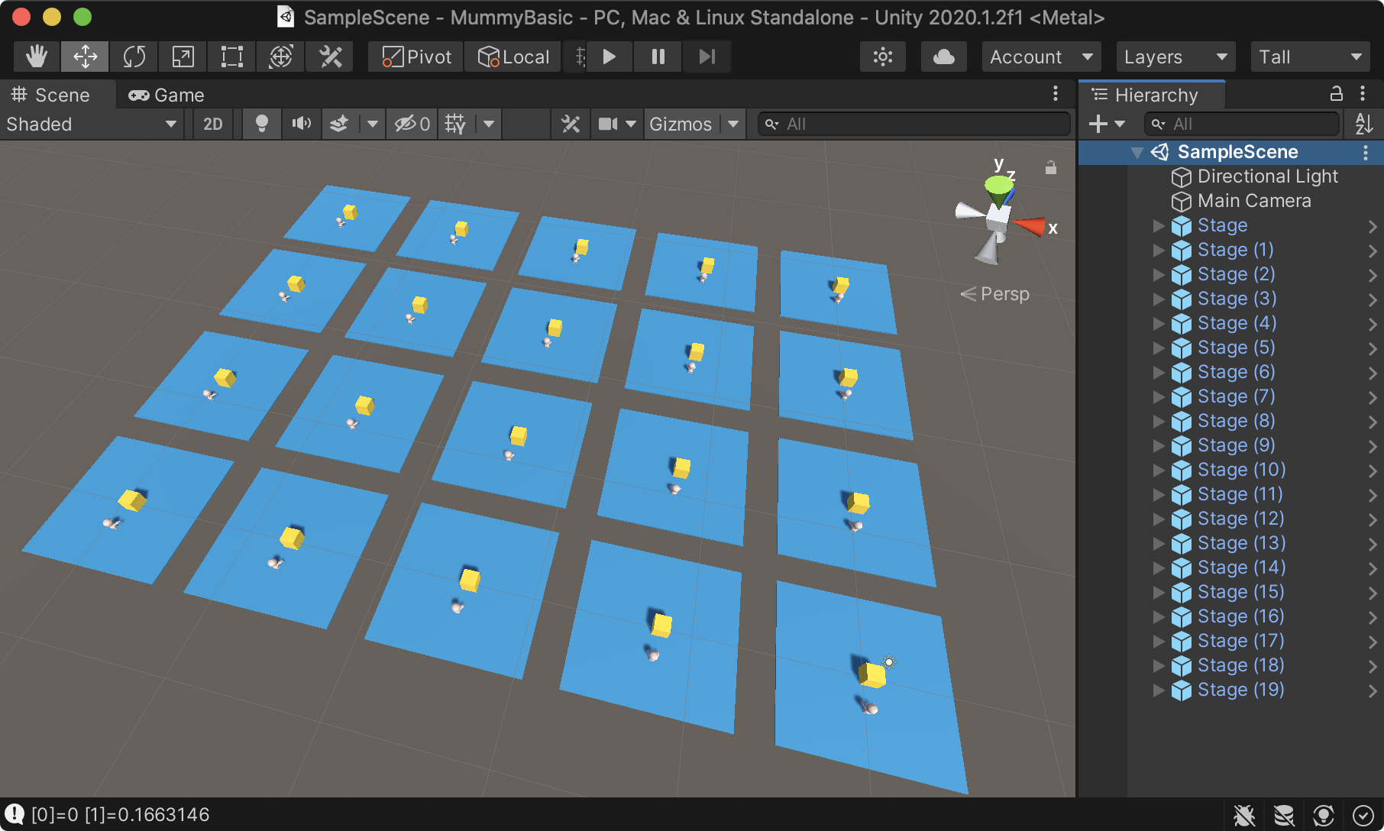Open the scene effects dropdown arrow
1384x831 pixels.
click(x=372, y=124)
